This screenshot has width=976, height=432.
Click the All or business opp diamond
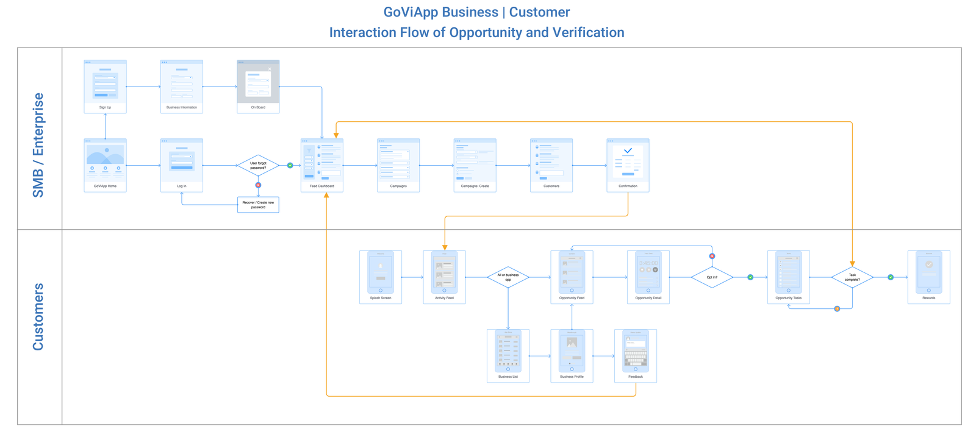[x=508, y=277]
